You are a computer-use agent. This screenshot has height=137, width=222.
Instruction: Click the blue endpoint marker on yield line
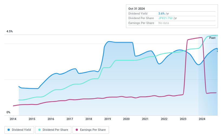[x=217, y=51]
